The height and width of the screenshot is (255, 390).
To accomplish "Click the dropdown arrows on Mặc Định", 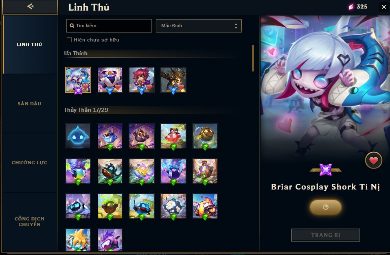I will click(x=236, y=26).
